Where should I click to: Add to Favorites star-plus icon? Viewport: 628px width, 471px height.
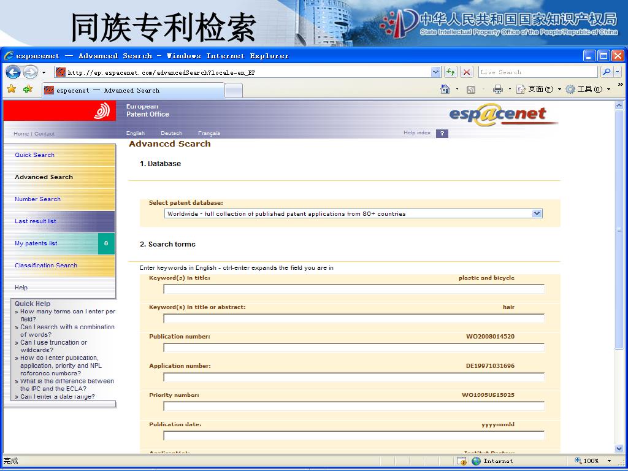(x=28, y=90)
